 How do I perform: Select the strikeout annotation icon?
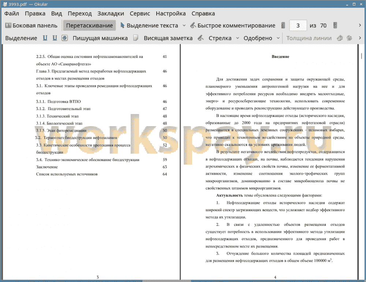pos(65,38)
